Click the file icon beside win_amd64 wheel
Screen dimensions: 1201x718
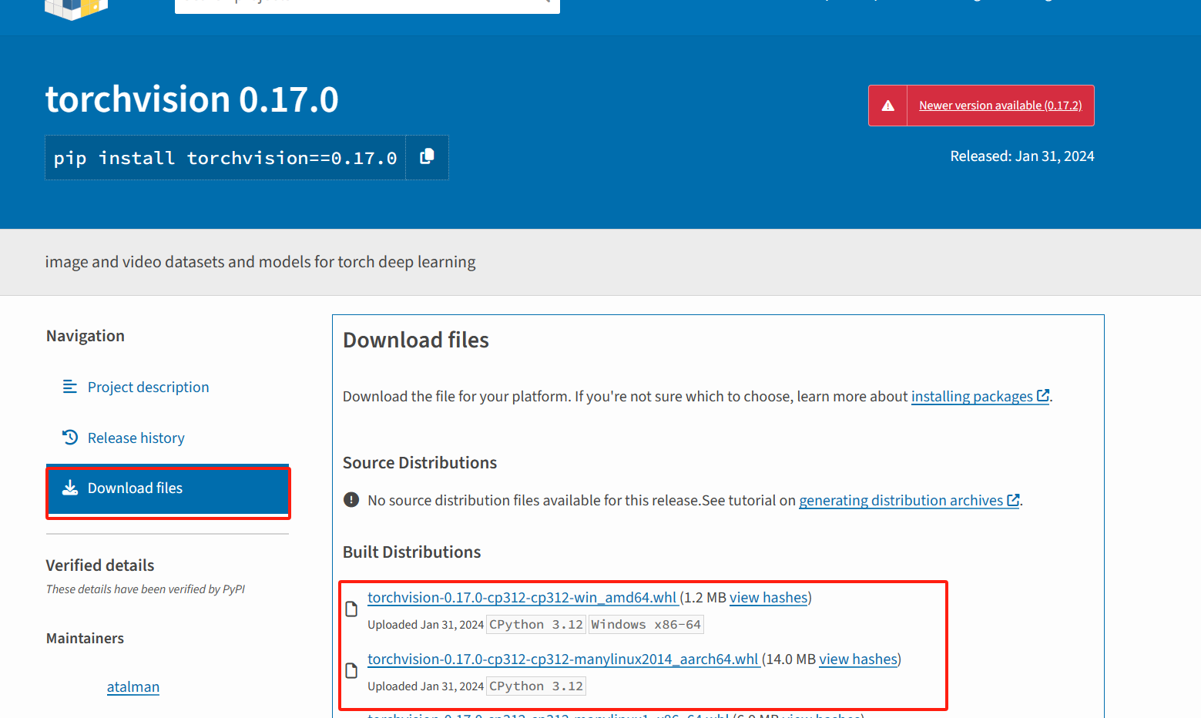tap(351, 609)
